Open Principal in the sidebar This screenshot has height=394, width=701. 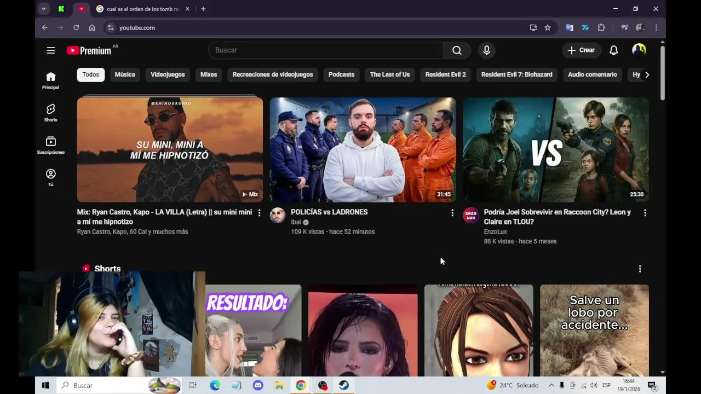click(50, 80)
